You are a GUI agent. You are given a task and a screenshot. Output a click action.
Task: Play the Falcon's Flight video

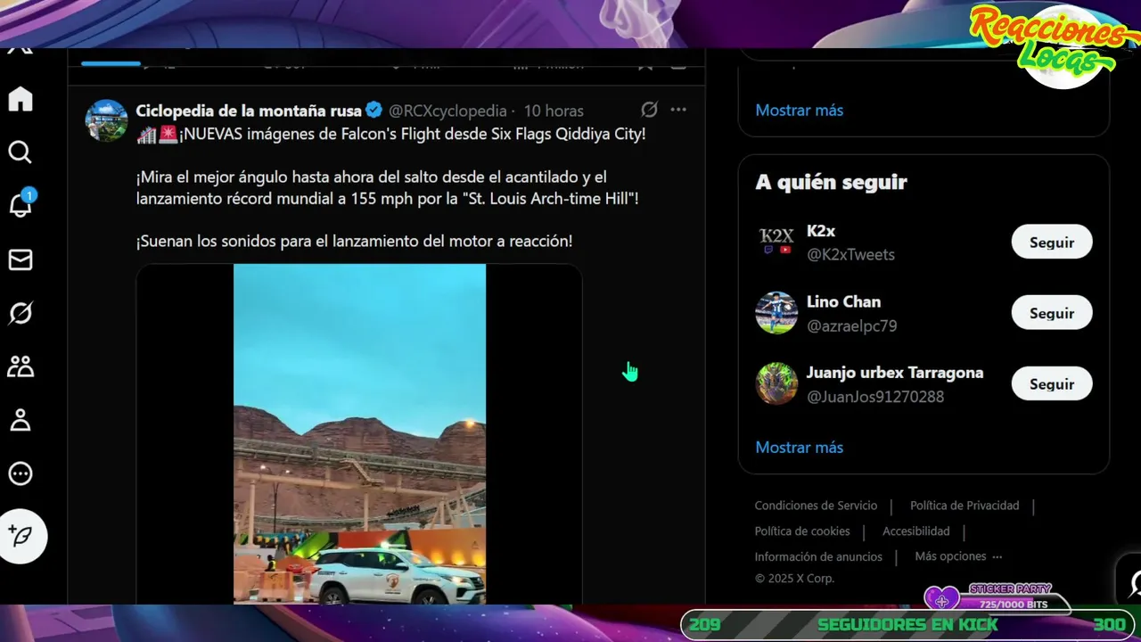pos(359,434)
